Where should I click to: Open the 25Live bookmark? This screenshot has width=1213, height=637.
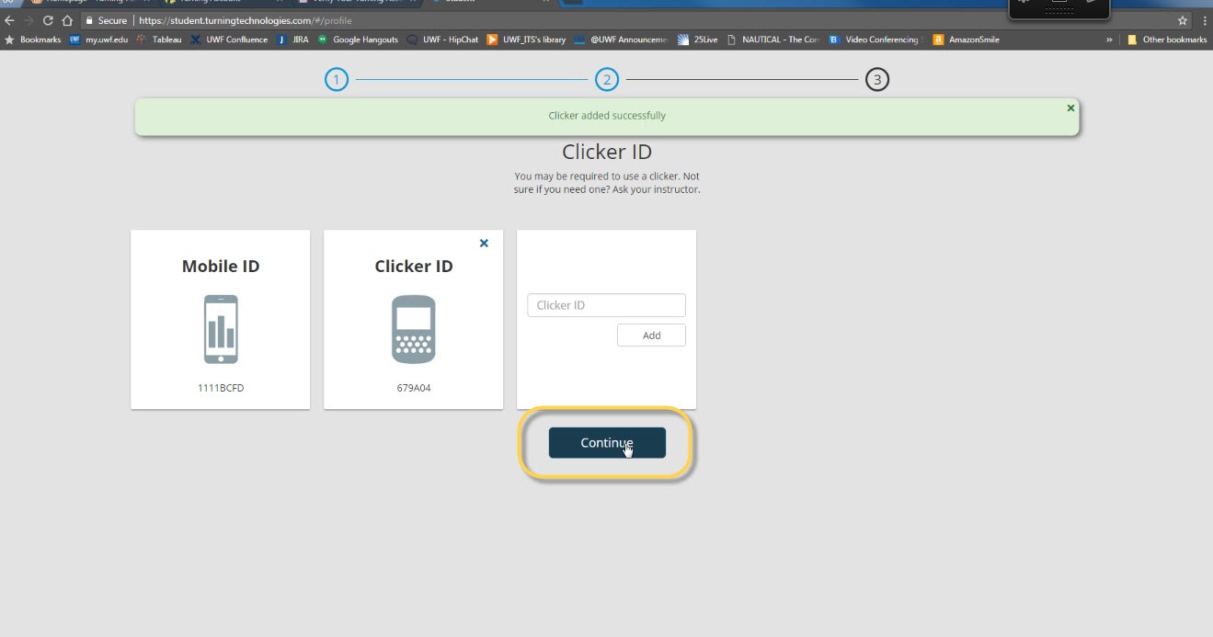click(x=699, y=40)
